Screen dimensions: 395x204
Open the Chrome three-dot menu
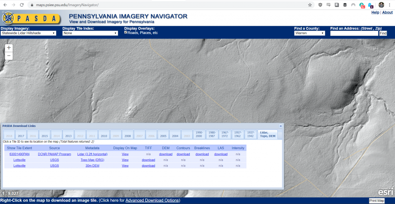point(390,5)
